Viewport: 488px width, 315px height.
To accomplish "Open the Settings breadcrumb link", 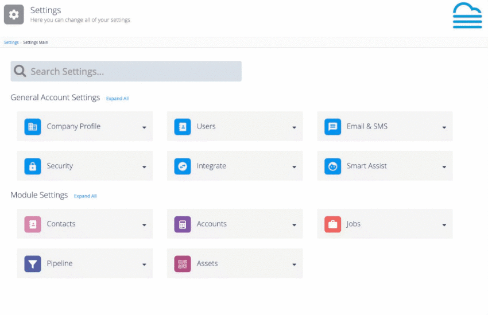I will coord(11,42).
